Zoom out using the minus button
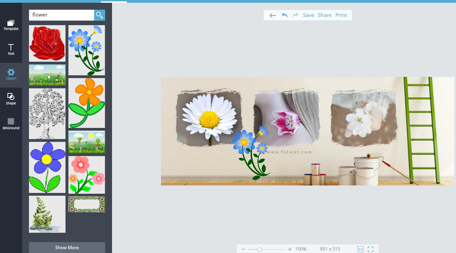This screenshot has width=456, height=253. [243, 249]
